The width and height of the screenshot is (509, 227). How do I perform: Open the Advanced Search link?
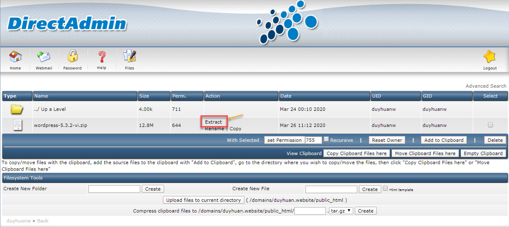coord(485,86)
